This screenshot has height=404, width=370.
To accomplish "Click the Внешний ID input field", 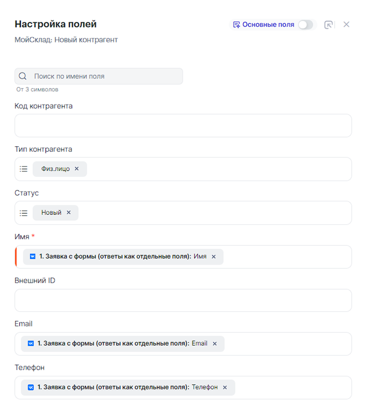I will click(x=183, y=300).
